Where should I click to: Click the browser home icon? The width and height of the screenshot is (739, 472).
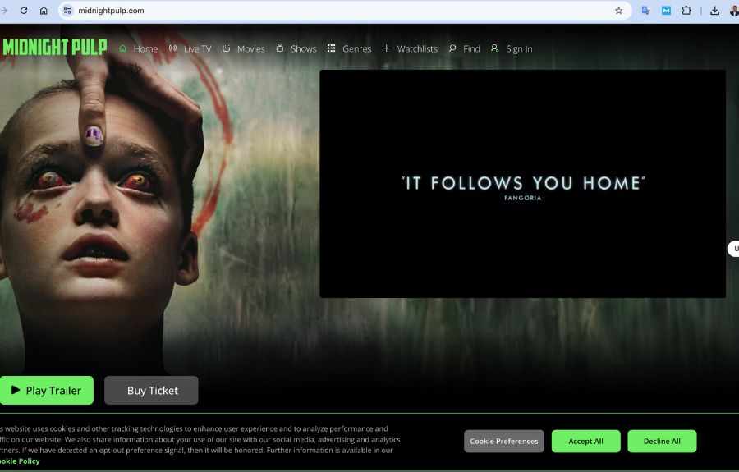(x=44, y=11)
